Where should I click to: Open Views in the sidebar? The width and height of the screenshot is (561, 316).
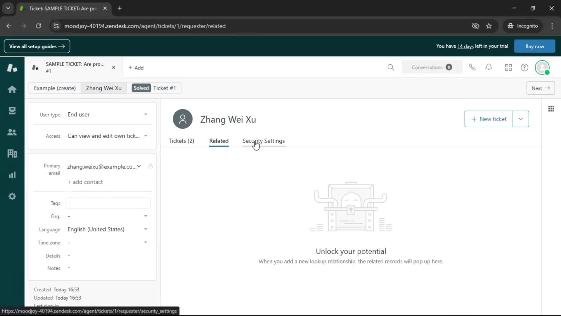pyautogui.click(x=12, y=111)
